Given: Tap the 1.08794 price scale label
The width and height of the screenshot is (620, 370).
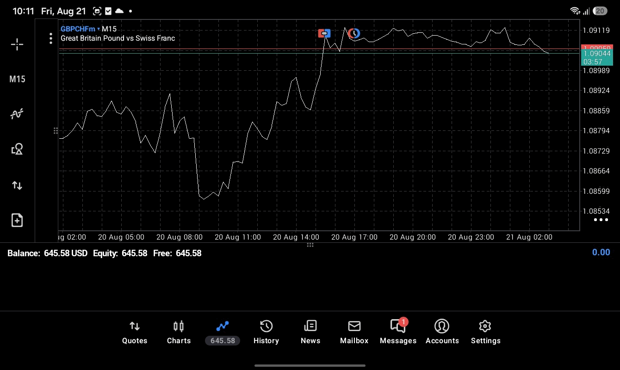Looking at the screenshot, I should (596, 131).
